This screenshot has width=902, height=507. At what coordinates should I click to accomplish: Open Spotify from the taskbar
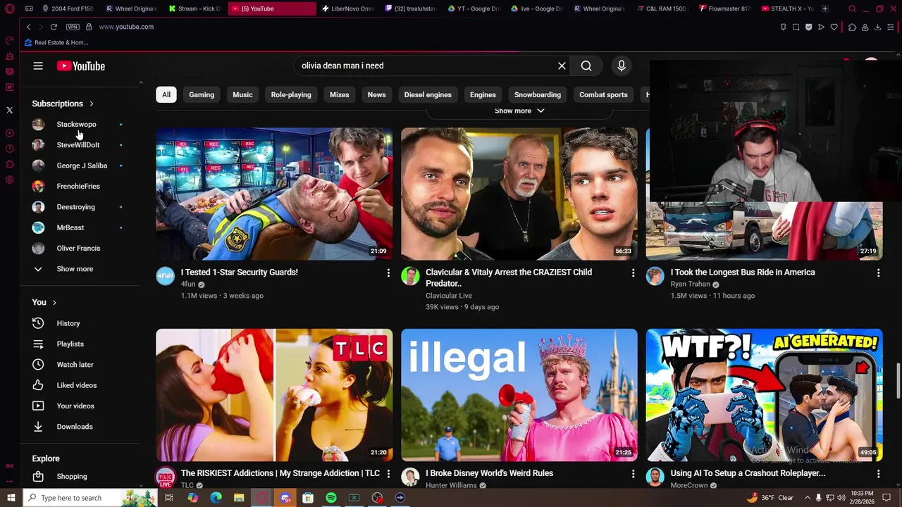pos(331,498)
